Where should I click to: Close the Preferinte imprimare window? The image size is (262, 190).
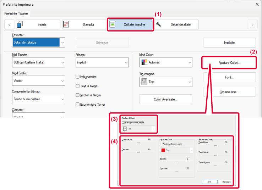pos(257,4)
